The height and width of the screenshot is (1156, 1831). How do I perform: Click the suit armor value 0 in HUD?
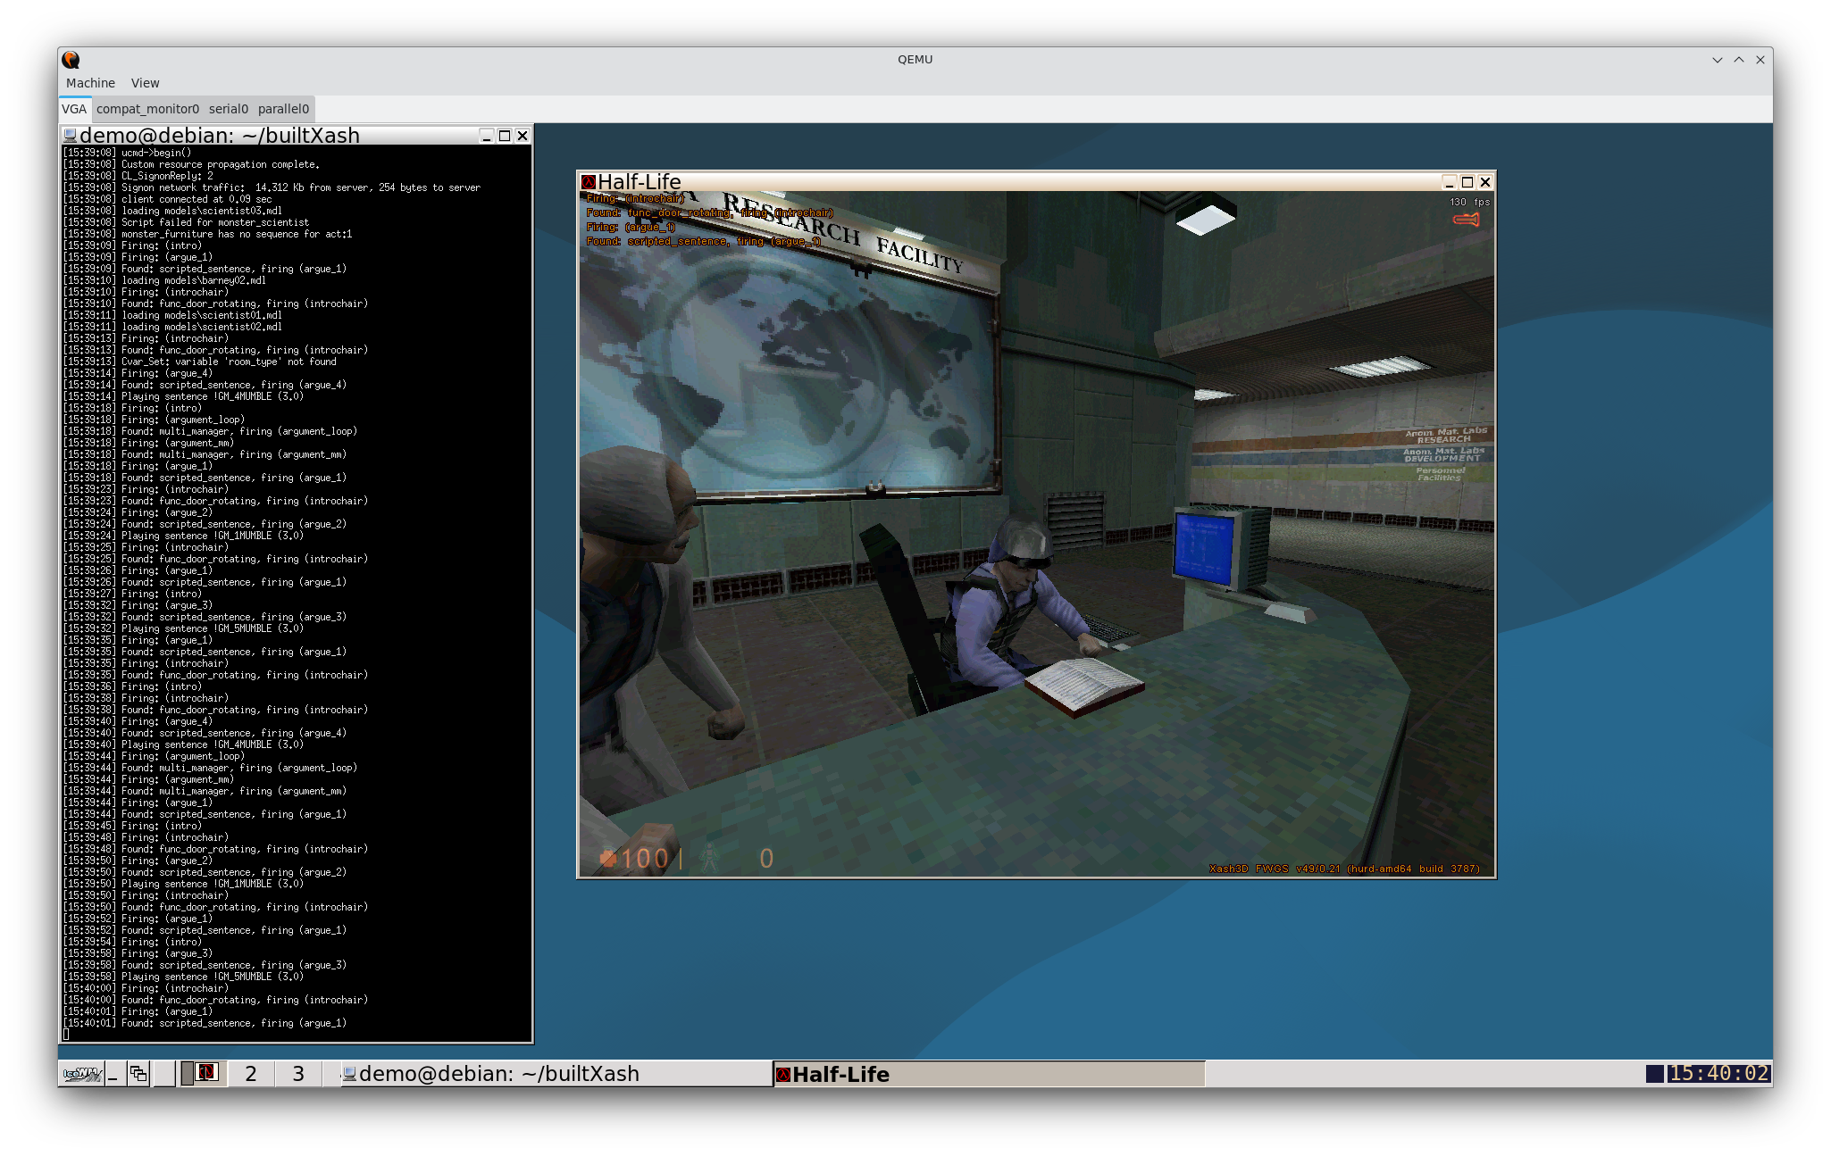[766, 859]
